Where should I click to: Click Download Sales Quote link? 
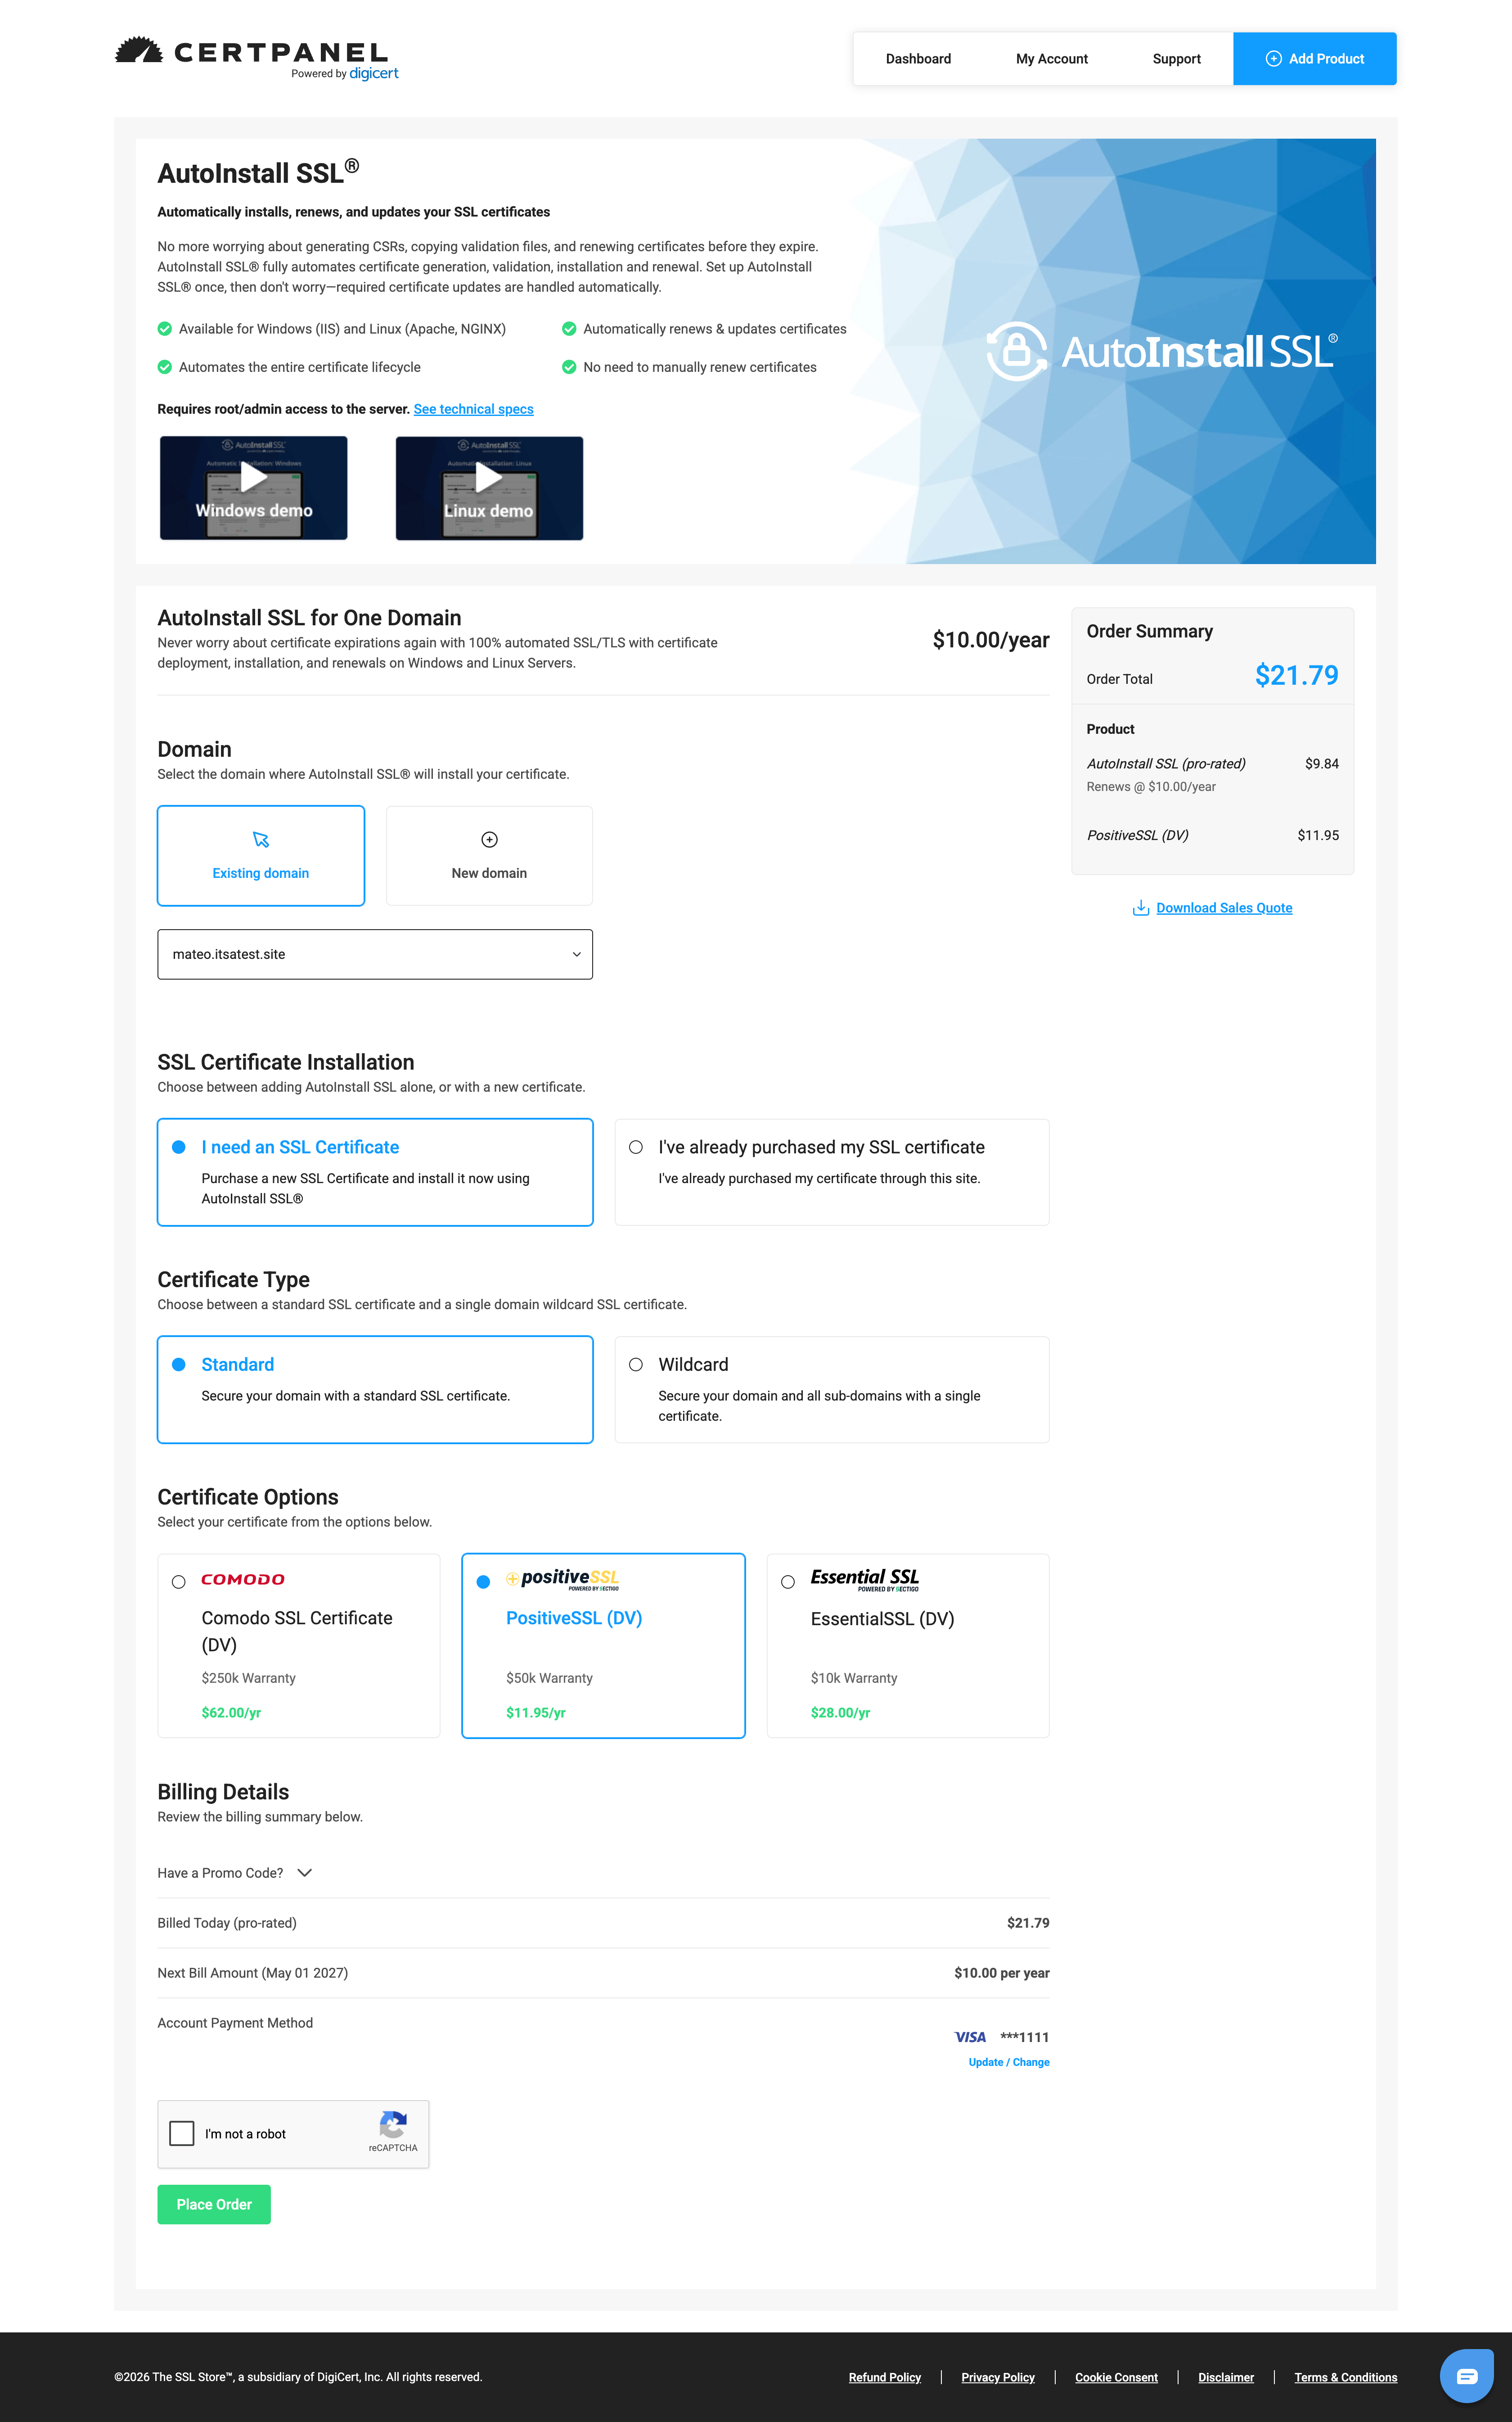click(x=1224, y=908)
